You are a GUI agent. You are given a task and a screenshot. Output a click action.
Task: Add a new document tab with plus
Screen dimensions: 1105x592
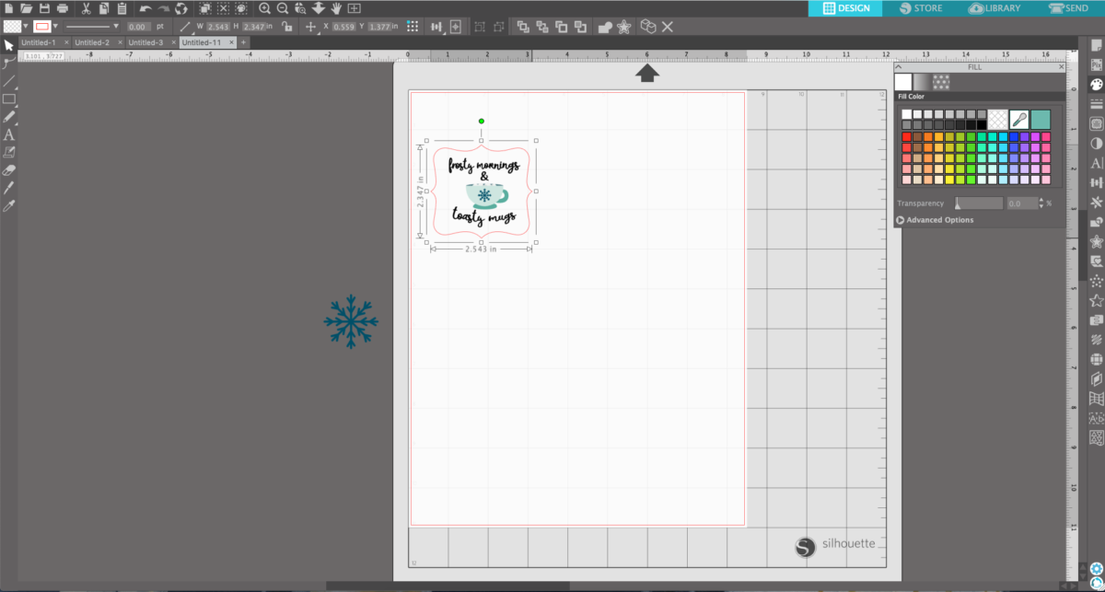pos(244,42)
